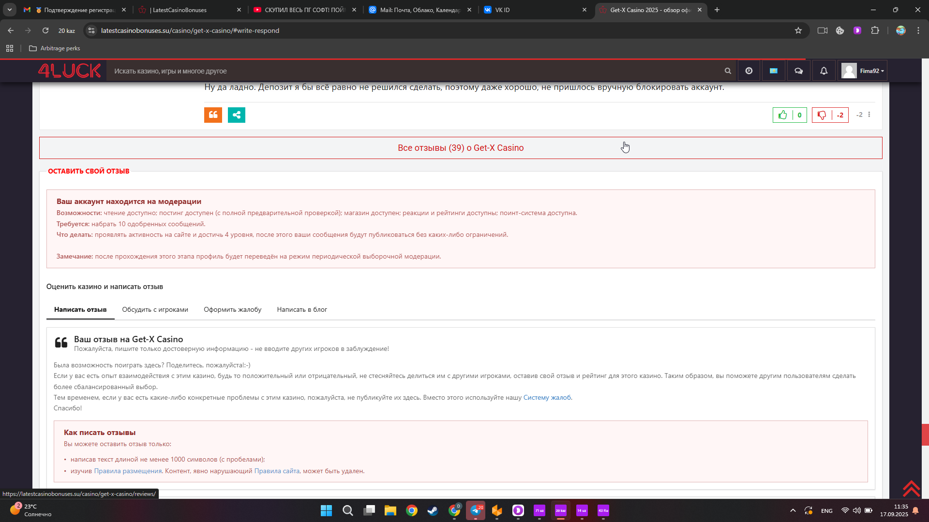Expand the Fima92 user menu
The image size is (929, 522).
(863, 71)
